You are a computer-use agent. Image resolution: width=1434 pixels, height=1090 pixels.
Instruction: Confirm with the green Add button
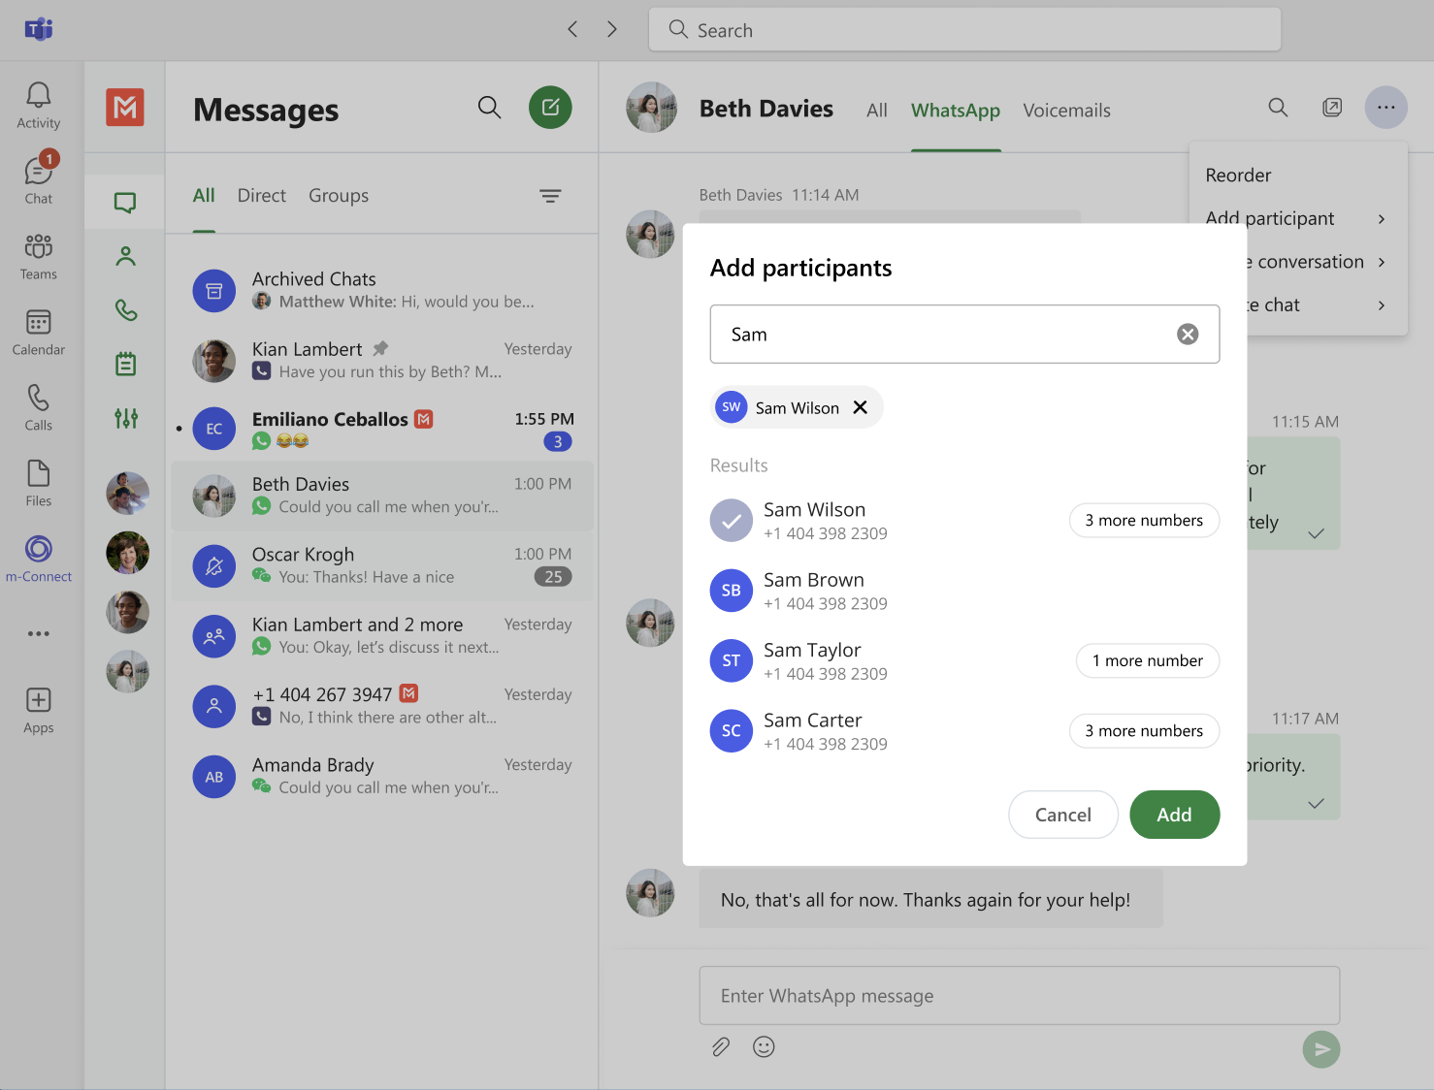pyautogui.click(x=1175, y=815)
